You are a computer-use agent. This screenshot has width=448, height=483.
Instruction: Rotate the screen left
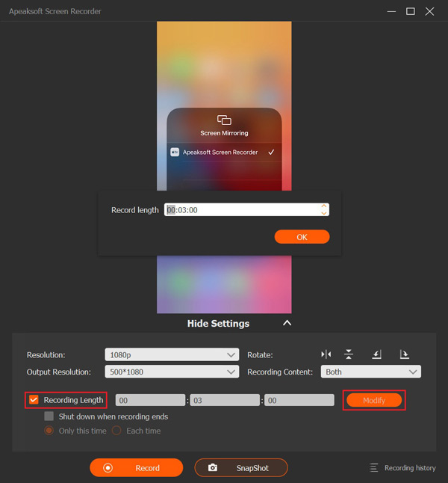(x=376, y=354)
